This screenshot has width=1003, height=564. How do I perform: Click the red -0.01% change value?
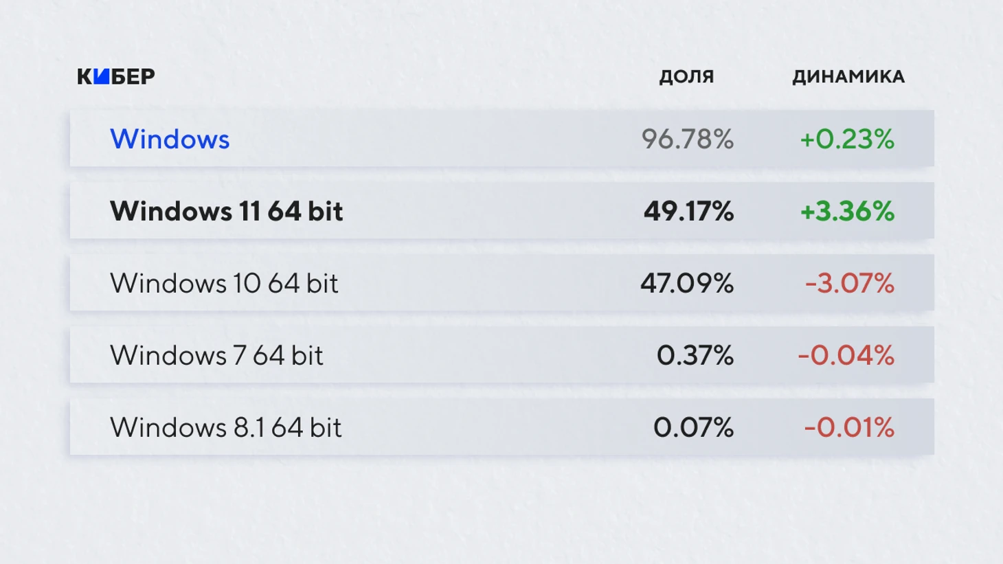tap(849, 428)
